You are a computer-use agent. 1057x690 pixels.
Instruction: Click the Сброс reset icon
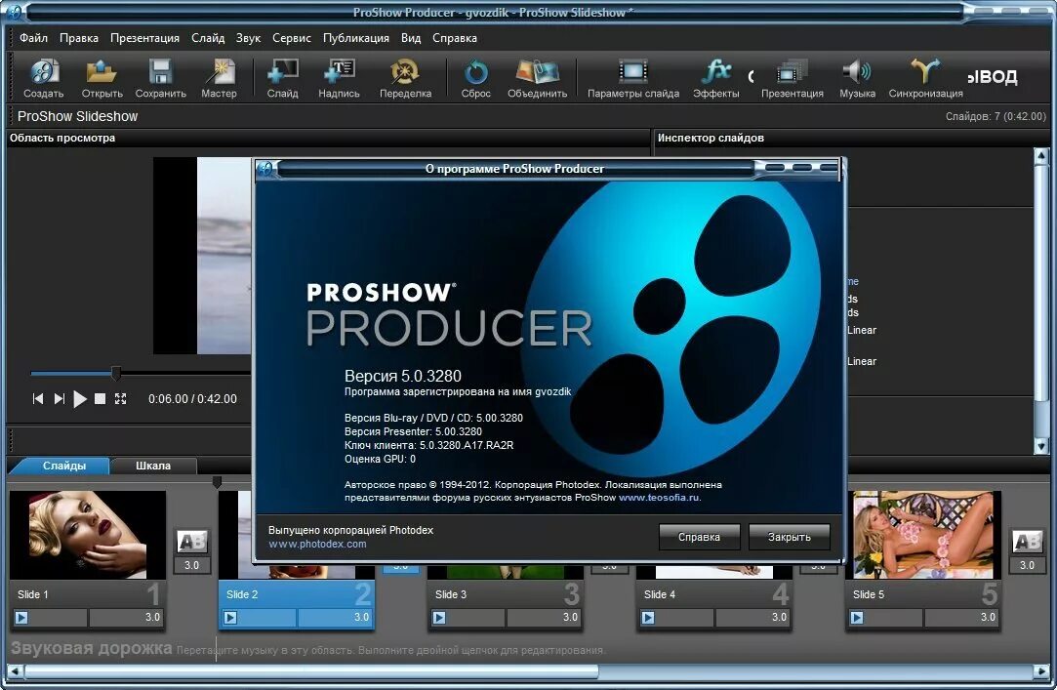point(476,78)
